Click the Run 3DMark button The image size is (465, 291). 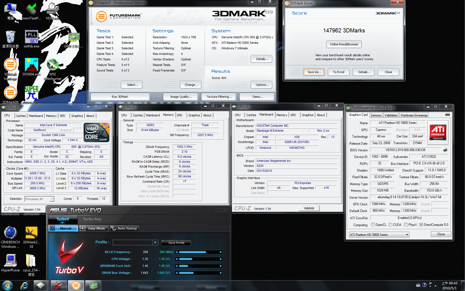click(120, 97)
